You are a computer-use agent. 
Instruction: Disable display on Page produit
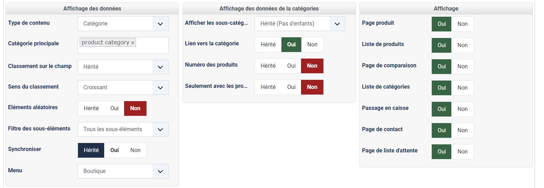[x=462, y=24]
